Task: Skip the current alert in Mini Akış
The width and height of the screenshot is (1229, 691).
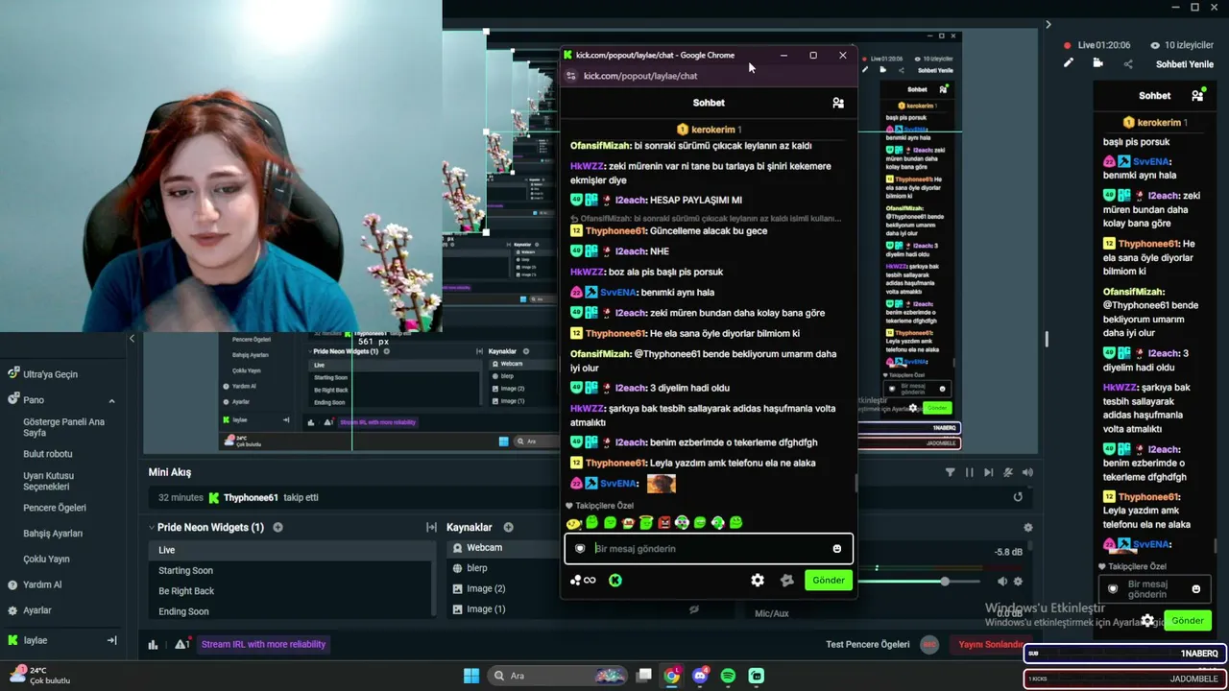Action: (989, 472)
